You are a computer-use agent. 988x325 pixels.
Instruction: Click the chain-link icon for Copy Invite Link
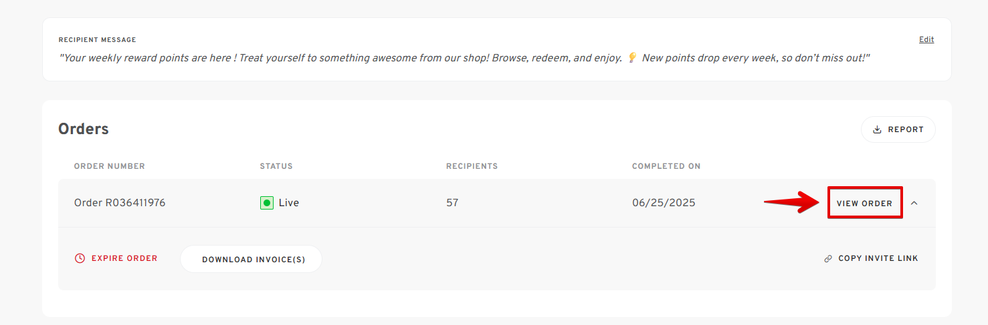click(828, 259)
